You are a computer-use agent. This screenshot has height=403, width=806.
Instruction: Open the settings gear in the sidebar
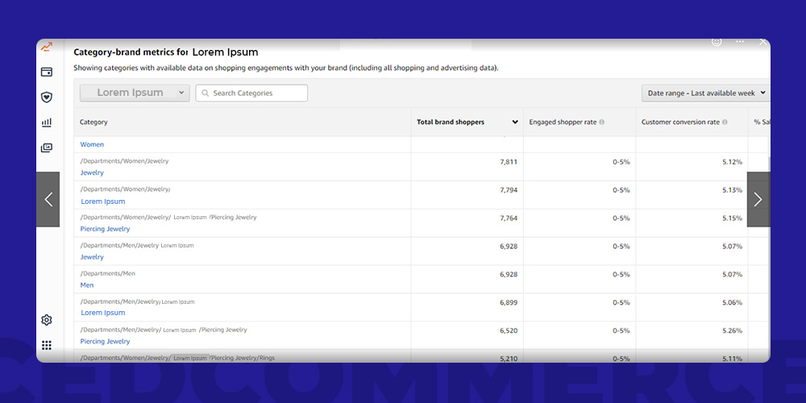click(47, 320)
